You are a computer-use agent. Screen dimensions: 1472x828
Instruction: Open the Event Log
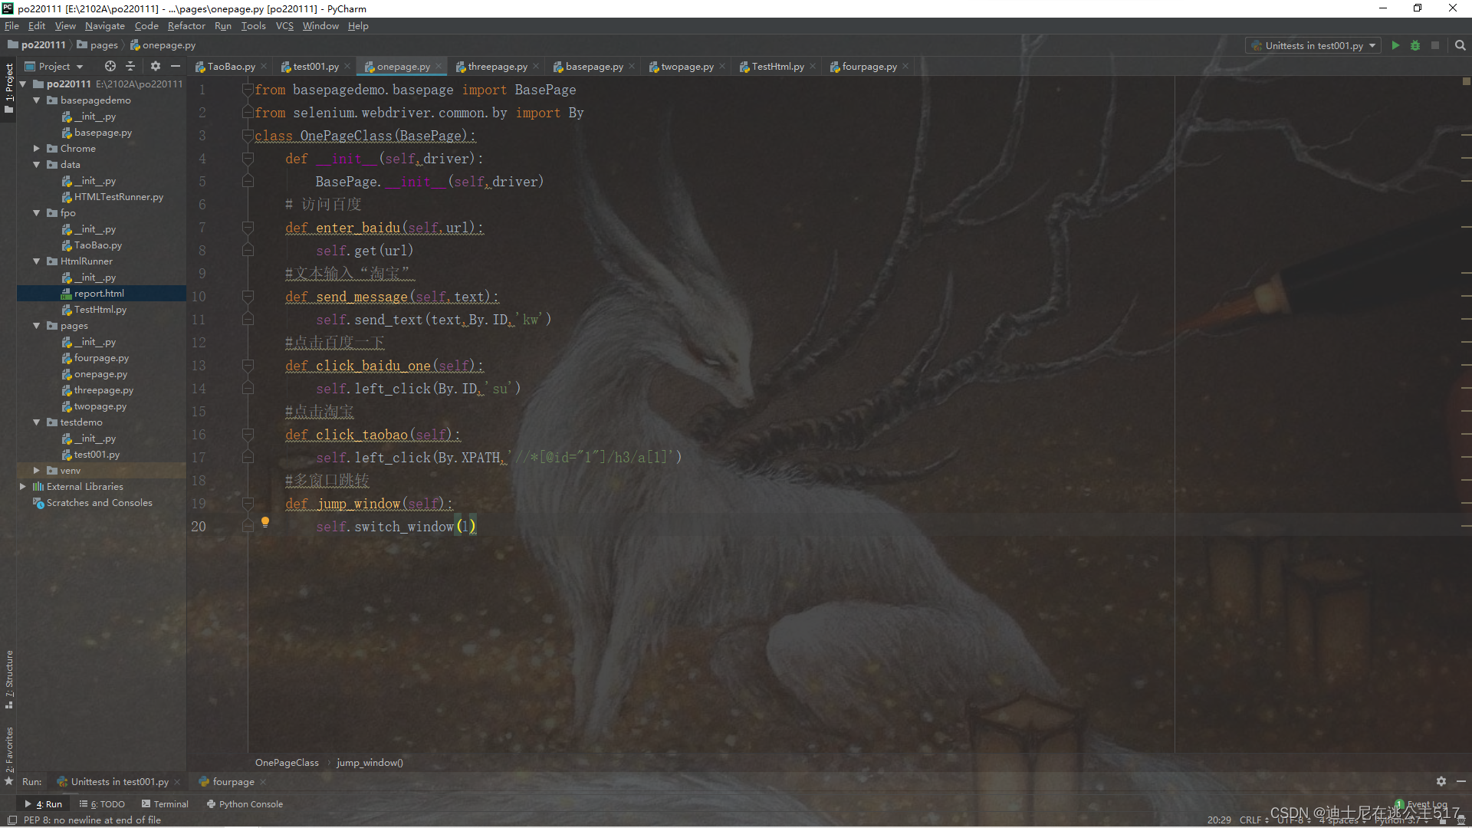[1422, 804]
